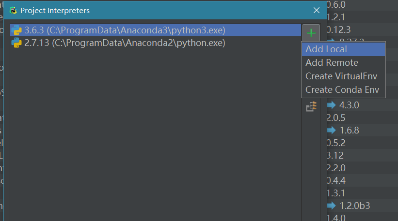Click the 2.0.5 version entry

[x=336, y=118]
